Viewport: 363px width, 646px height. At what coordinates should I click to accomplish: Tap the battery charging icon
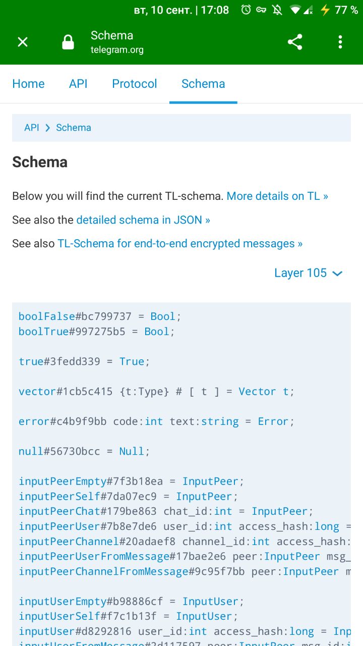tap(325, 10)
